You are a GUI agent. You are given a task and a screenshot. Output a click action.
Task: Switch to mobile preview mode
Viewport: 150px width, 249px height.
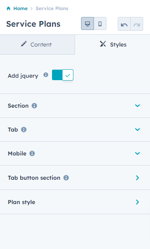(x=100, y=23)
